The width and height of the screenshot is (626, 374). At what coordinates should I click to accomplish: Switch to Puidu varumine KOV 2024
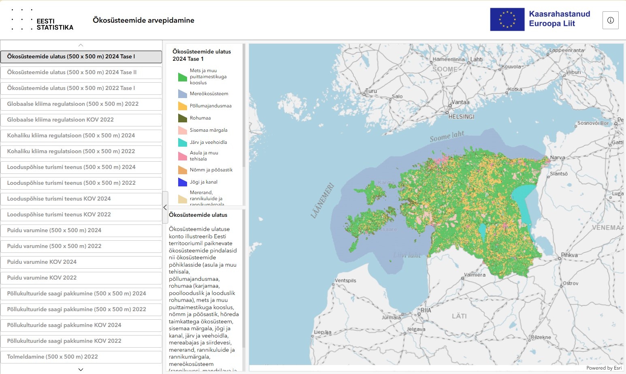coord(81,262)
